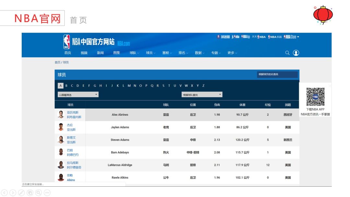Click the NBA app QR code
This screenshot has width=350, height=197.
click(x=315, y=97)
